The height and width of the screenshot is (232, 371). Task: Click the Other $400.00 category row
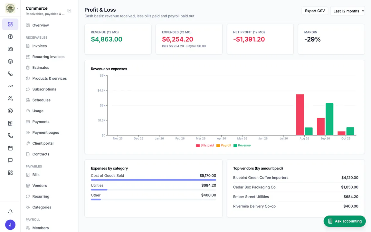coord(153,197)
